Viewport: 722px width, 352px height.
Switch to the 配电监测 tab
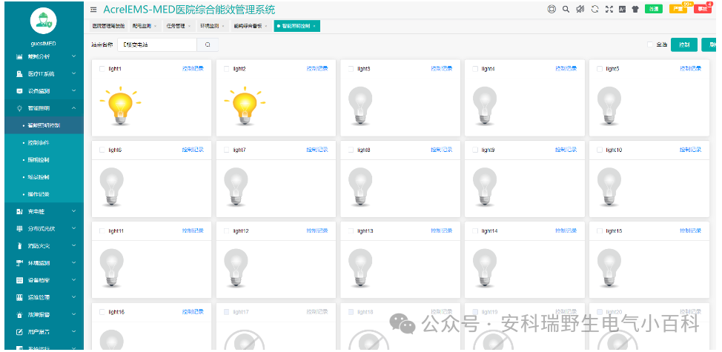[x=144, y=26]
